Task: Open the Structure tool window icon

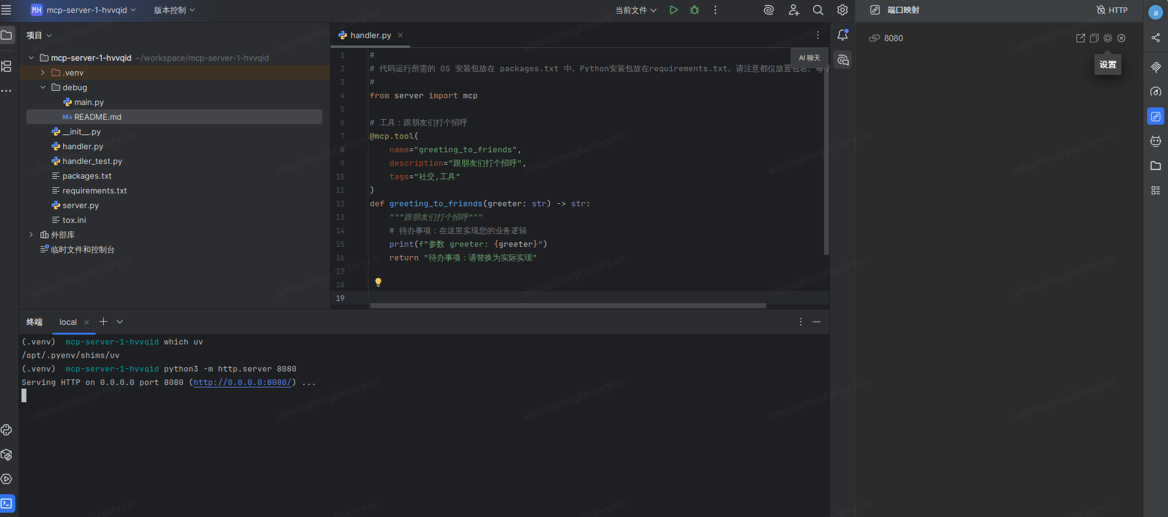Action: [7, 66]
